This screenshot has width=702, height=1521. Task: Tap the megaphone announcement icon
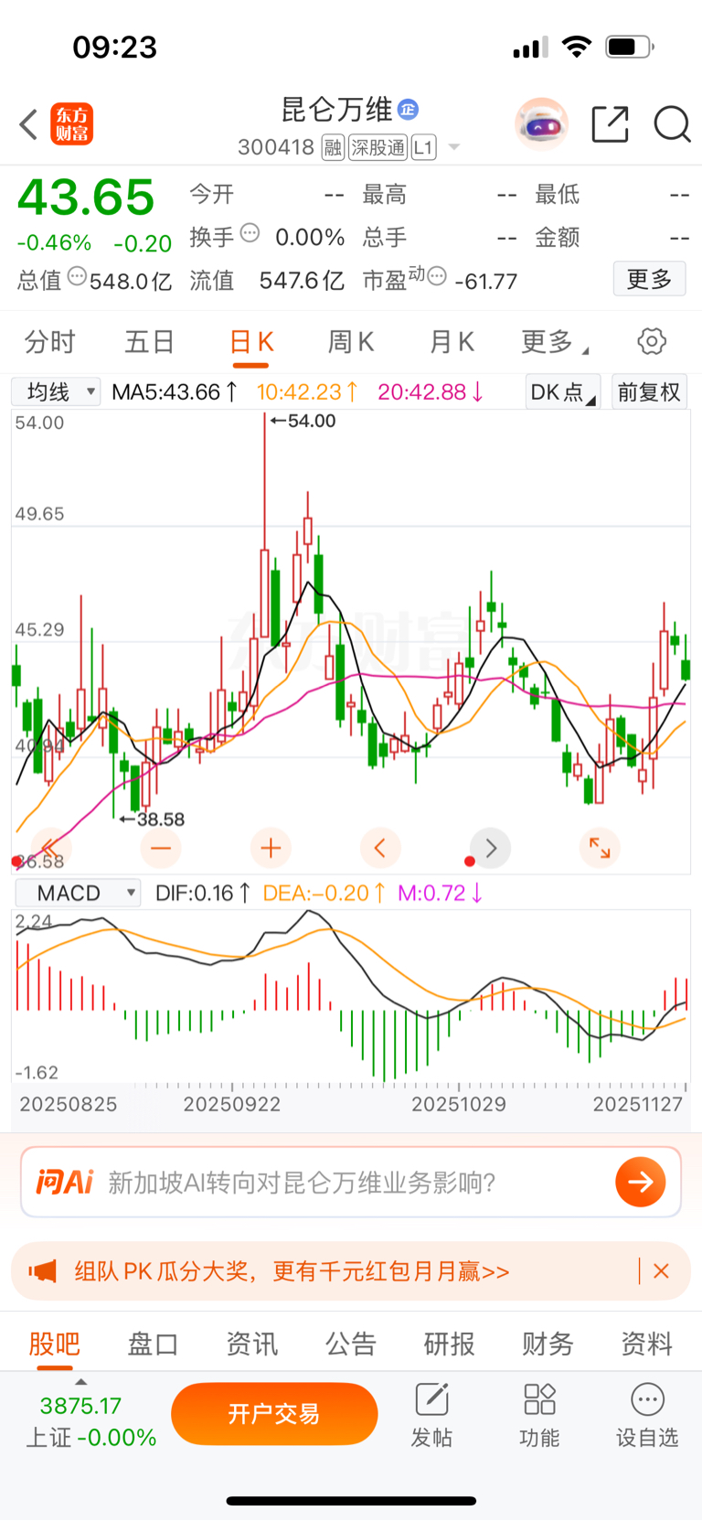coord(43,1271)
